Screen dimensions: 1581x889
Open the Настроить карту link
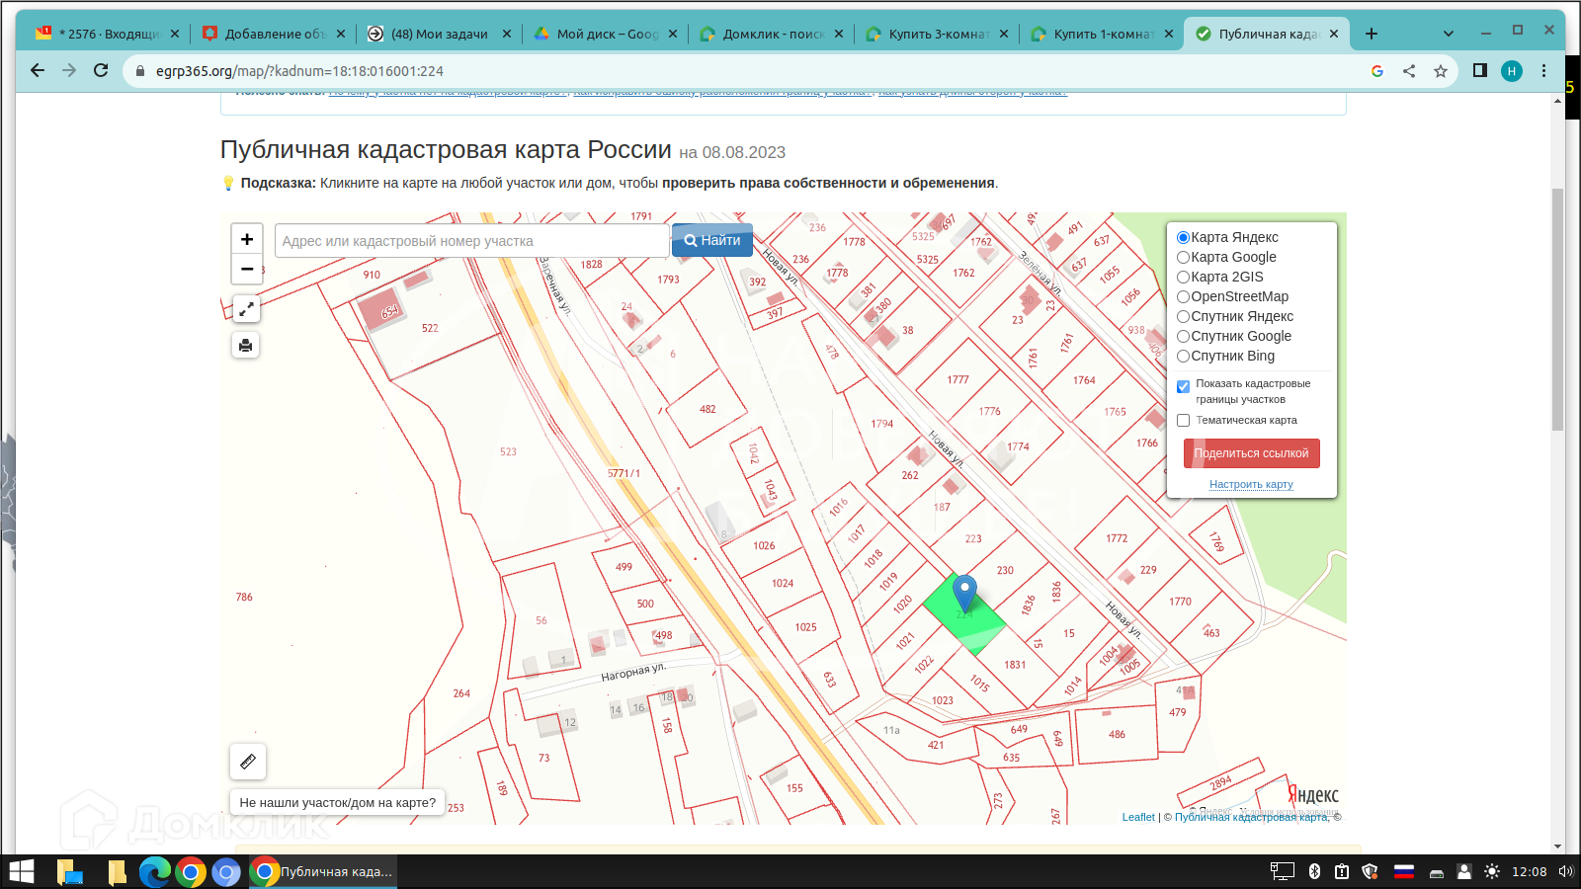click(1251, 484)
